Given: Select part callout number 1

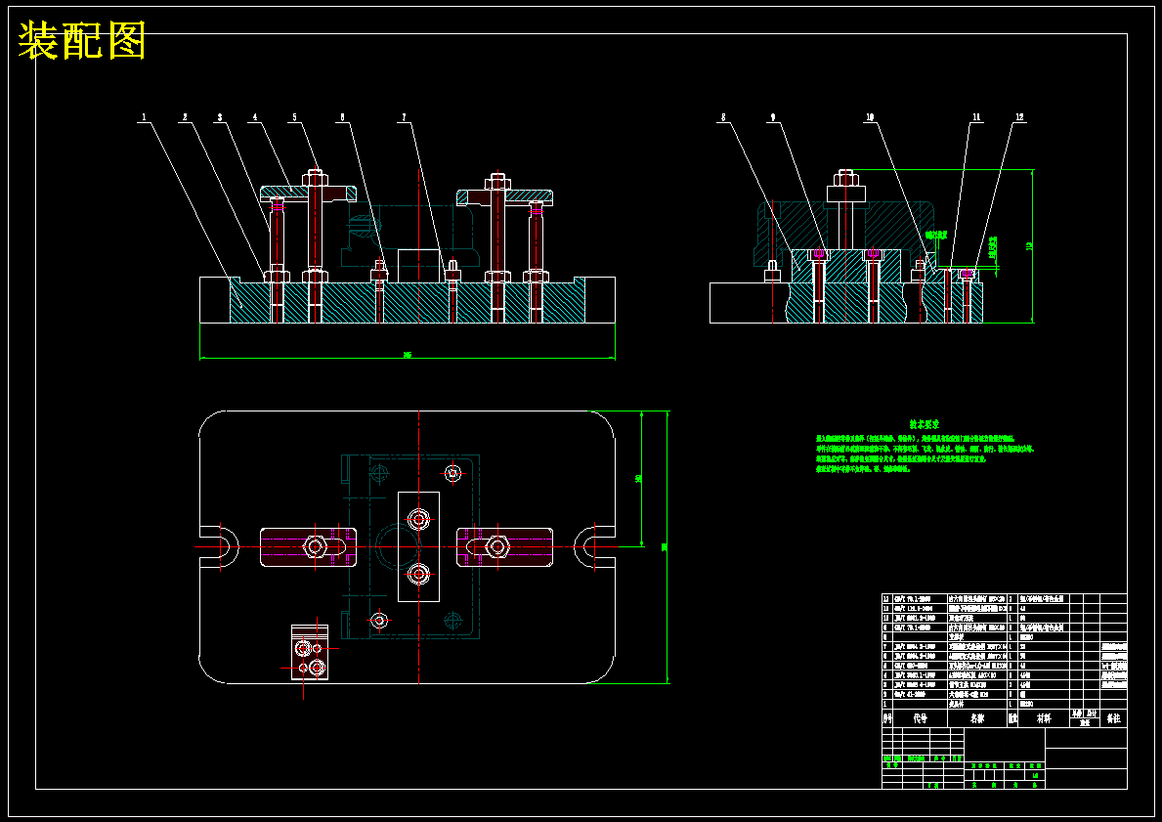Looking at the screenshot, I should pyautogui.click(x=145, y=116).
